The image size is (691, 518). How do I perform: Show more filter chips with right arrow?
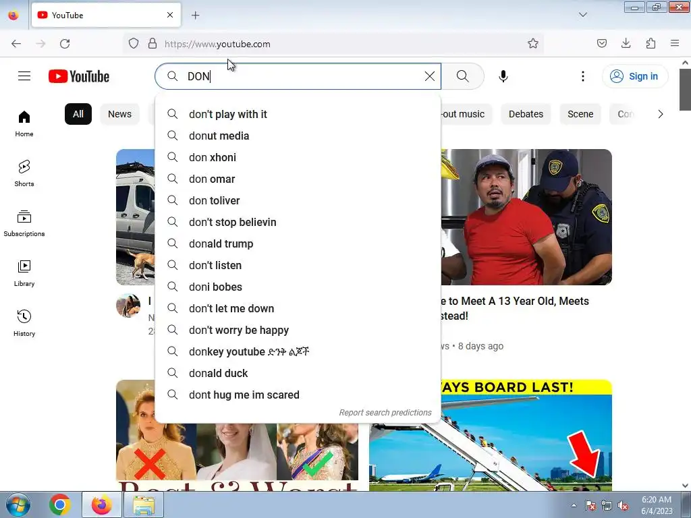point(660,114)
